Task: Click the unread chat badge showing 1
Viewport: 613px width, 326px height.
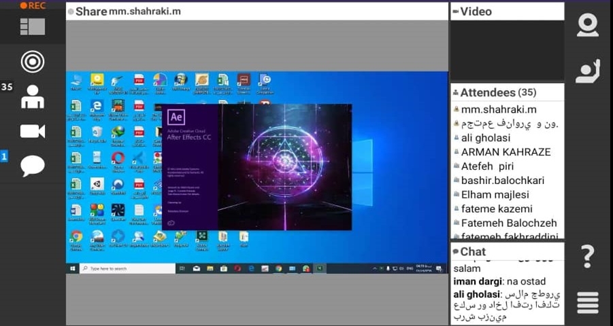Action: [4, 157]
